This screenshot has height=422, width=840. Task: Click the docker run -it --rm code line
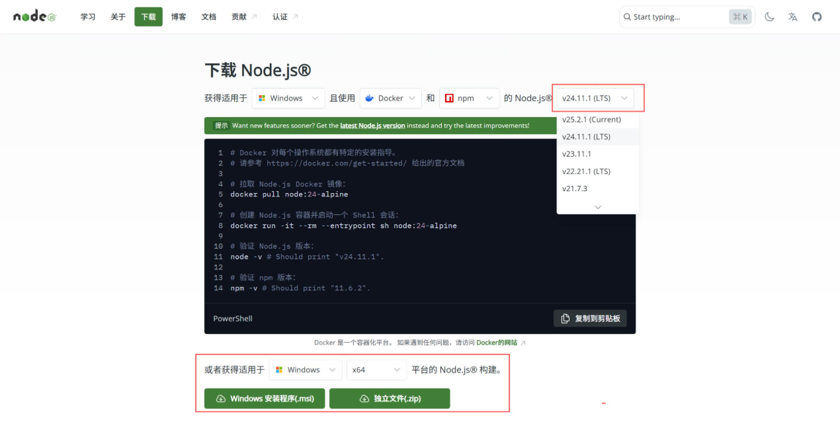343,226
